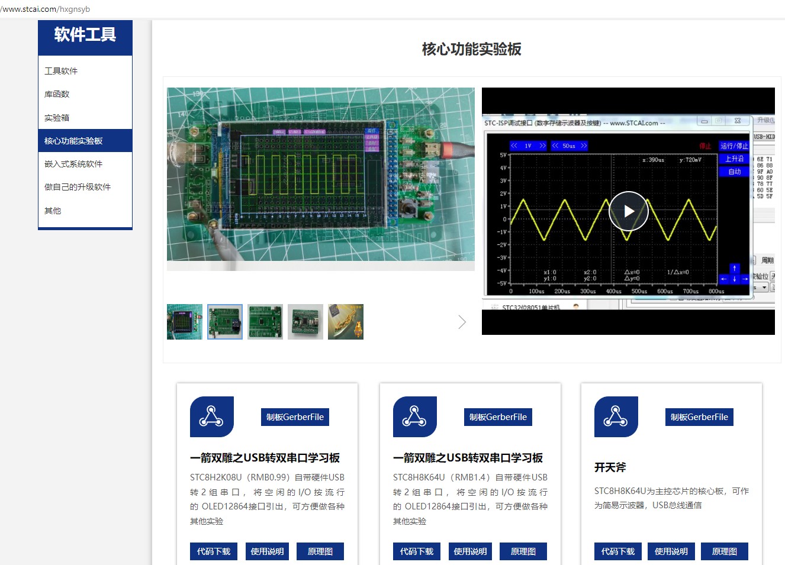Click the main board photo in the gallery

[x=321, y=179]
